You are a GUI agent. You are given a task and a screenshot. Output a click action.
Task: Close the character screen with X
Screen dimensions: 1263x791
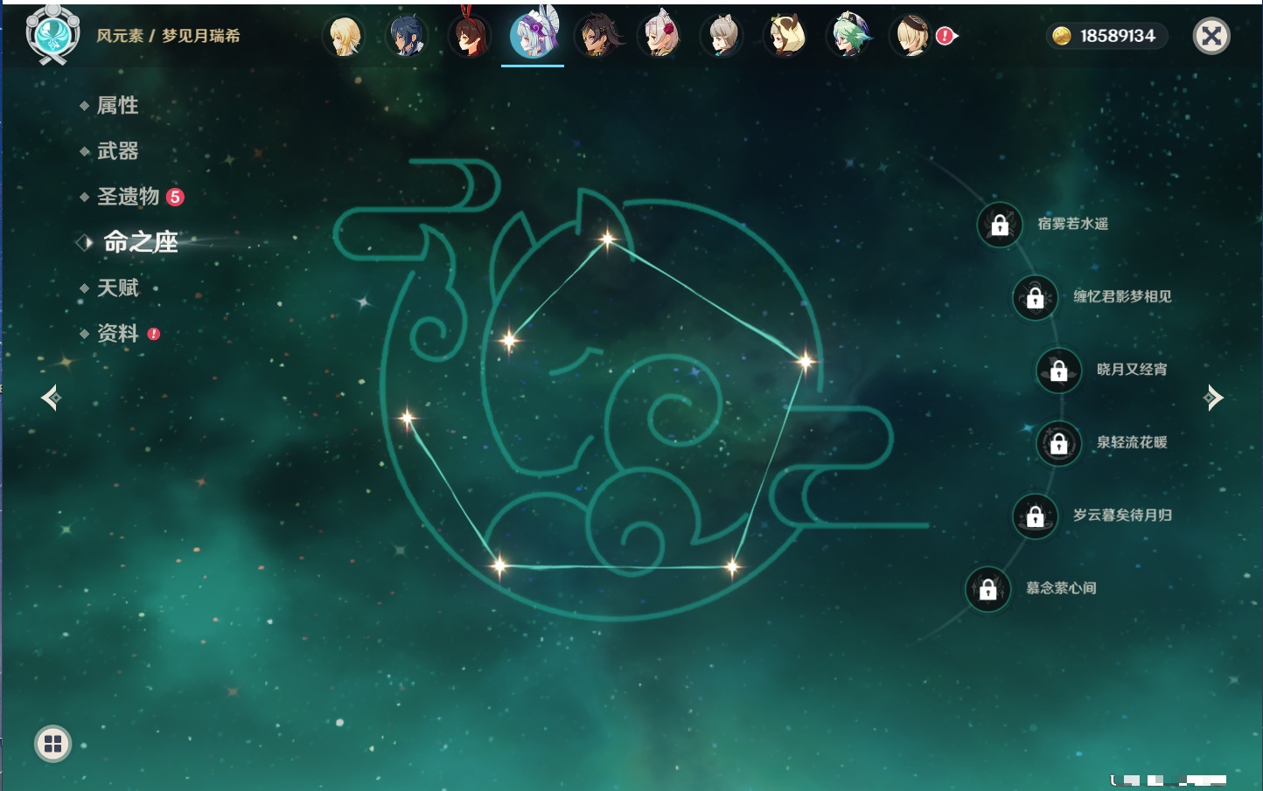1211,36
